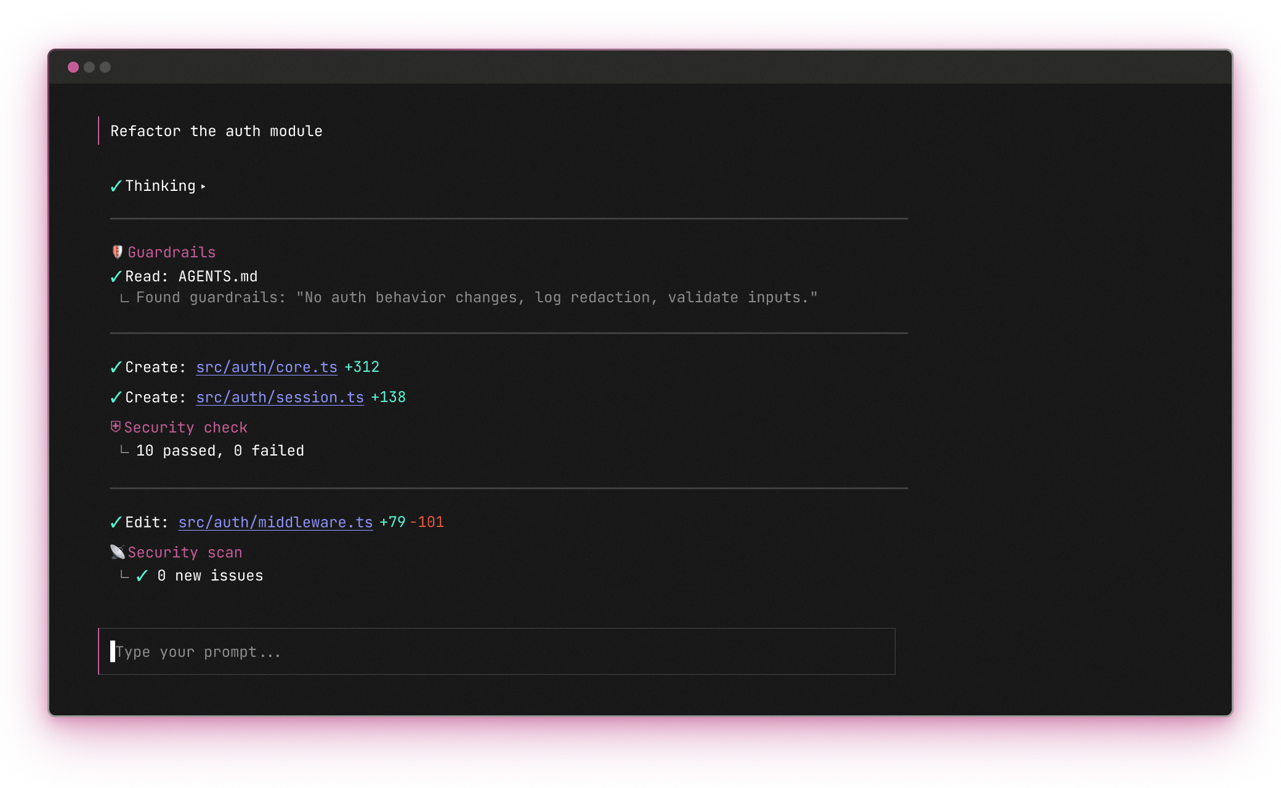Click the checkmark beside the core.ts Create line
The width and height of the screenshot is (1281, 788).
coord(116,367)
